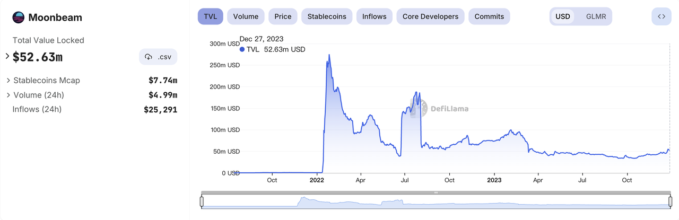Click the 150m USD axis label

pyautogui.click(x=224, y=108)
